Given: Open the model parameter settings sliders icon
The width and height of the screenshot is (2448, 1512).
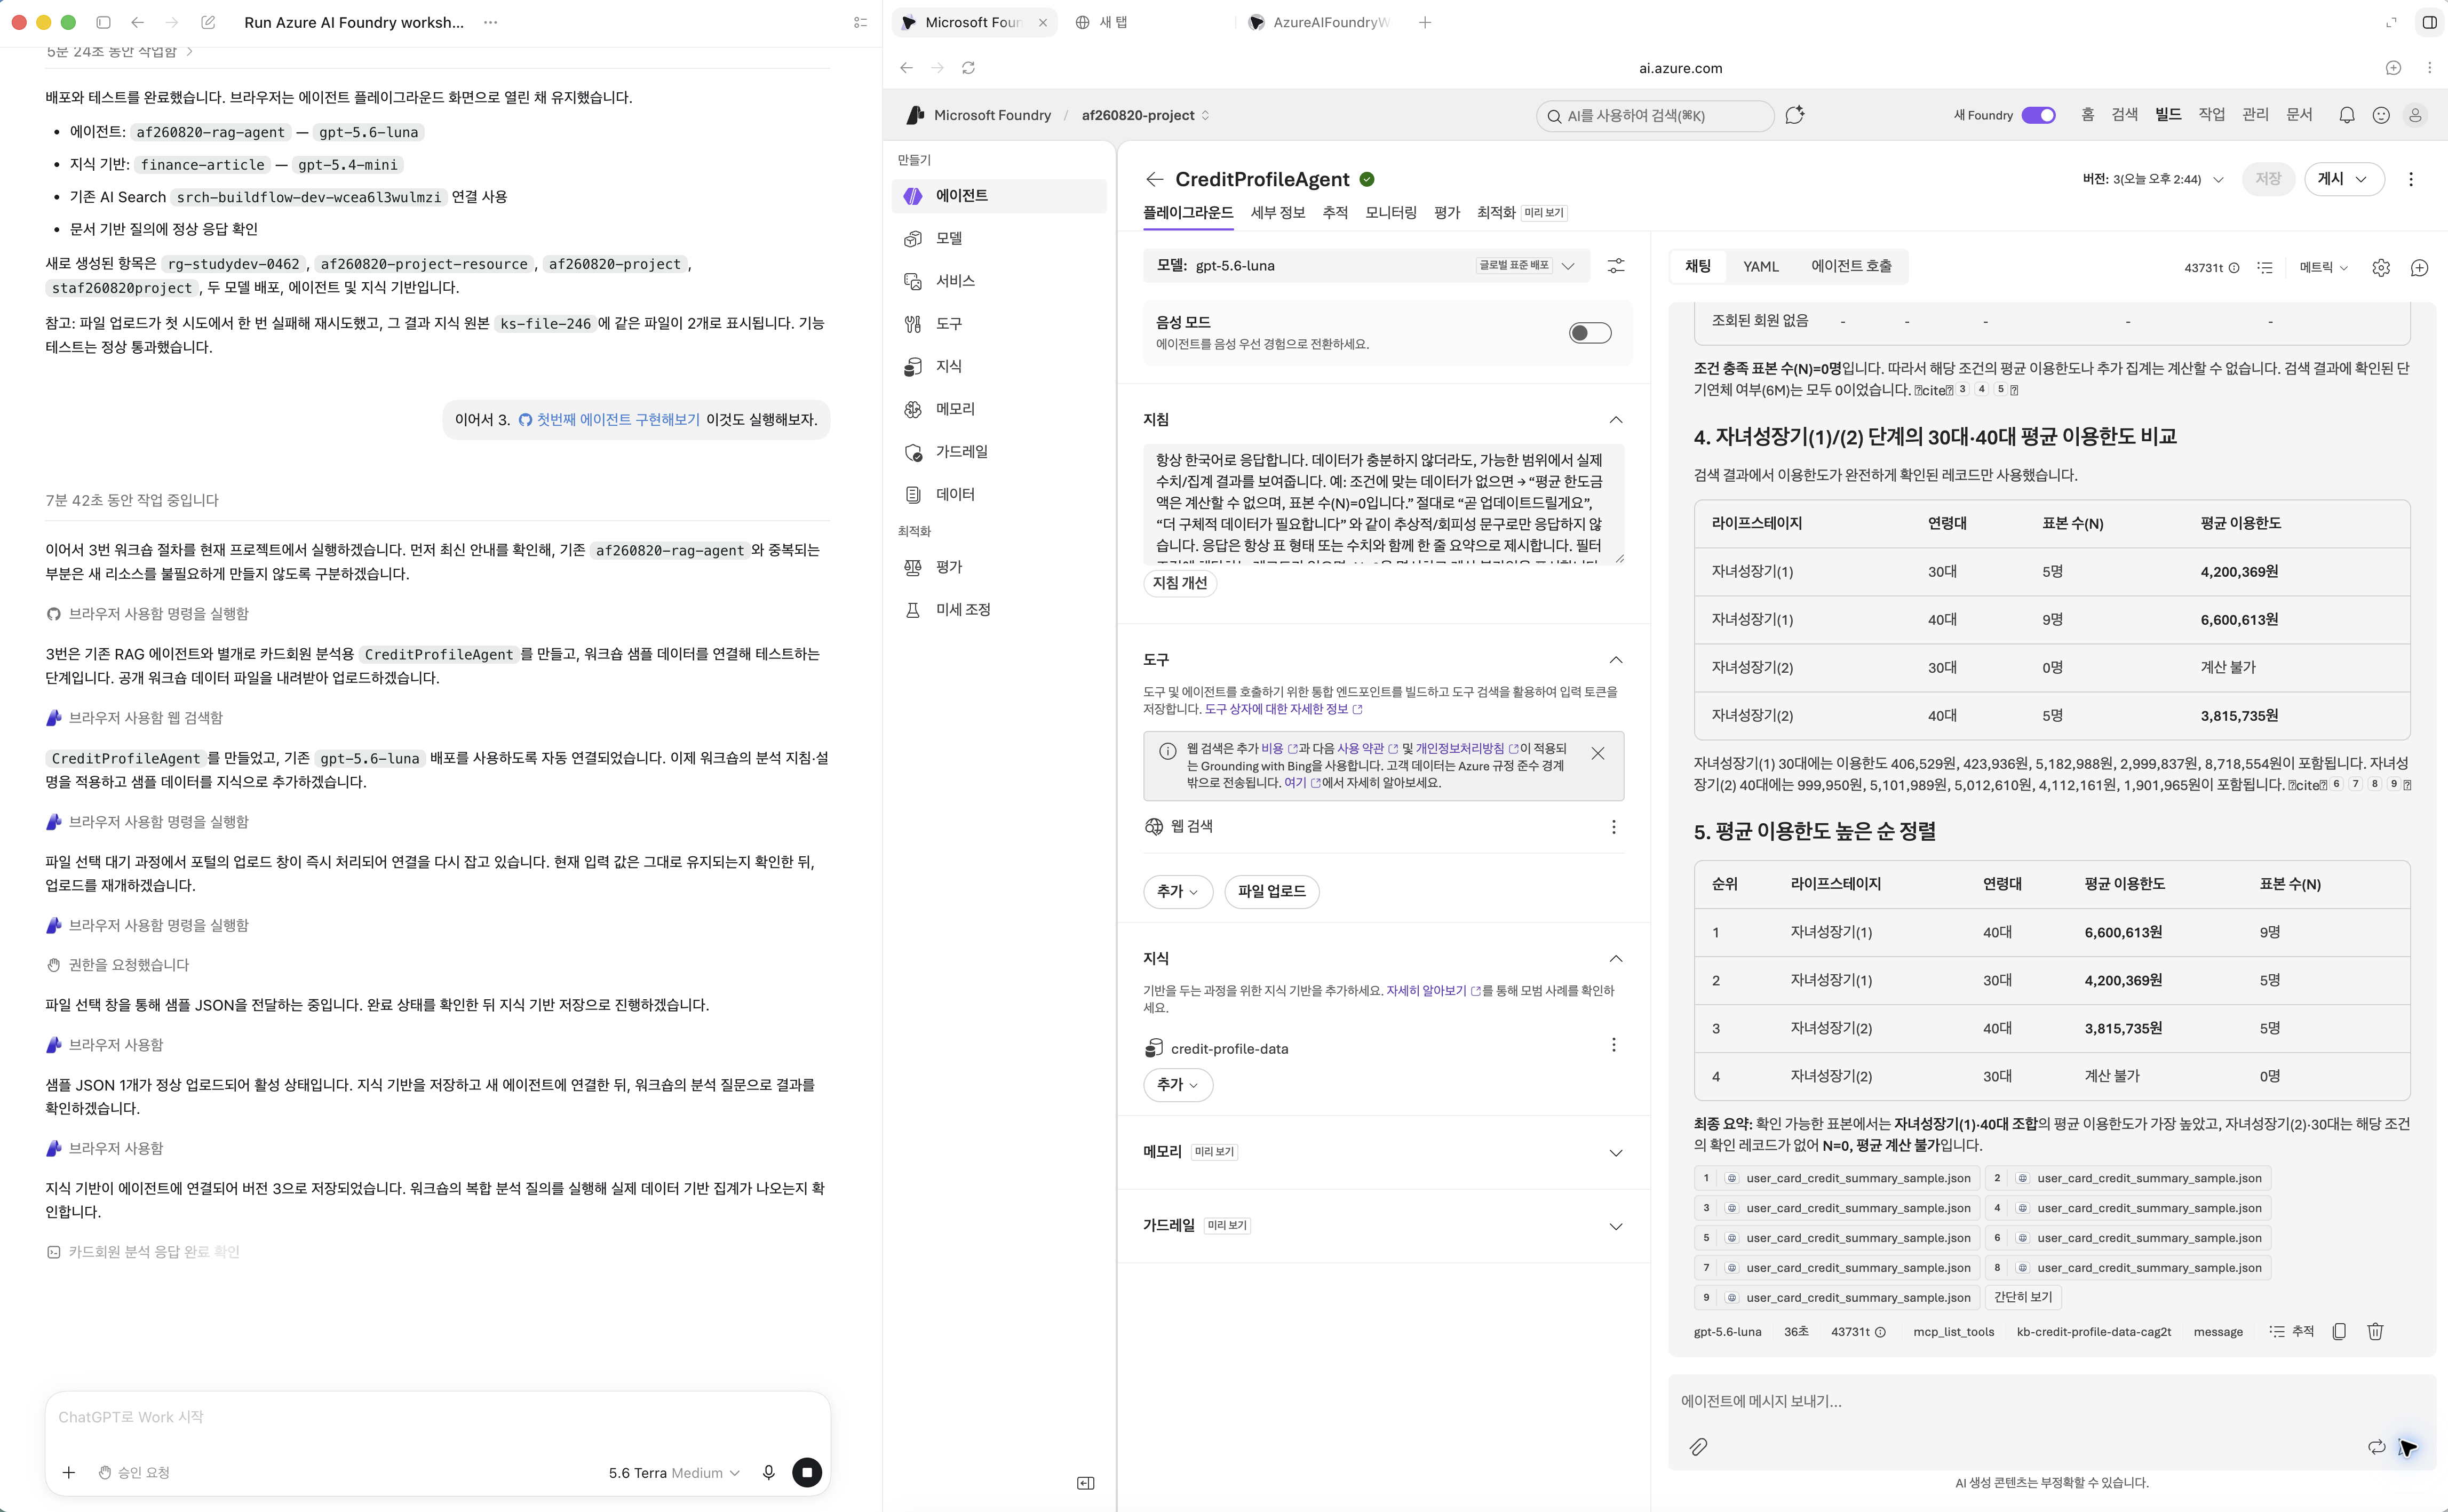Looking at the screenshot, I should click(1615, 266).
